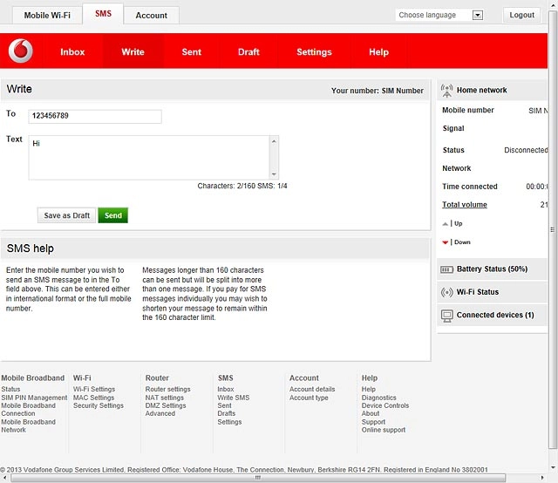Open the Total volume link
The width and height of the screenshot is (558, 483).
pos(465,205)
